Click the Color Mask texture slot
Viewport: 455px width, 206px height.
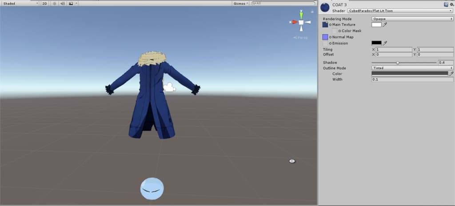[335, 31]
